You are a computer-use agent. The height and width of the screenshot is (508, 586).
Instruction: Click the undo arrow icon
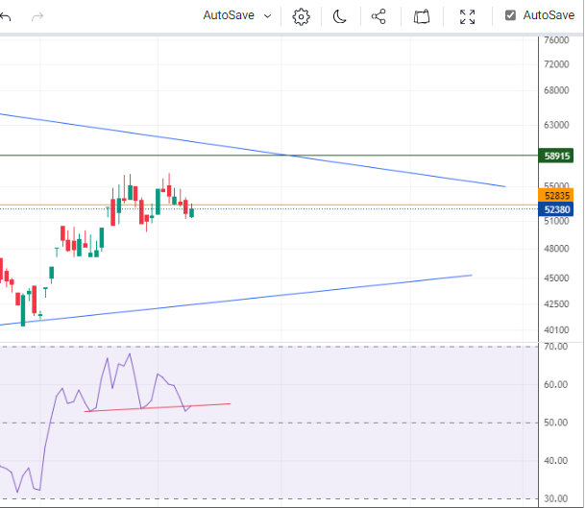click(x=5, y=16)
